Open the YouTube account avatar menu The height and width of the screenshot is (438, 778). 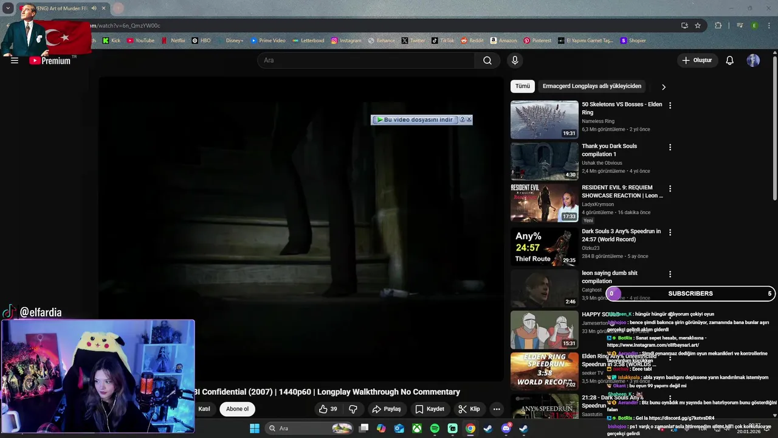coord(753,60)
